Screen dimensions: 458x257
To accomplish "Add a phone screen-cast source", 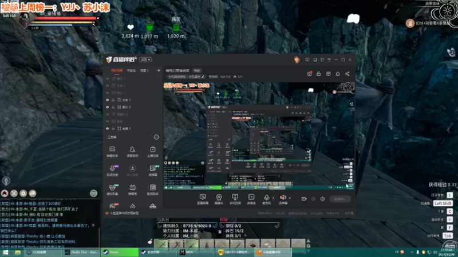I will (235, 199).
